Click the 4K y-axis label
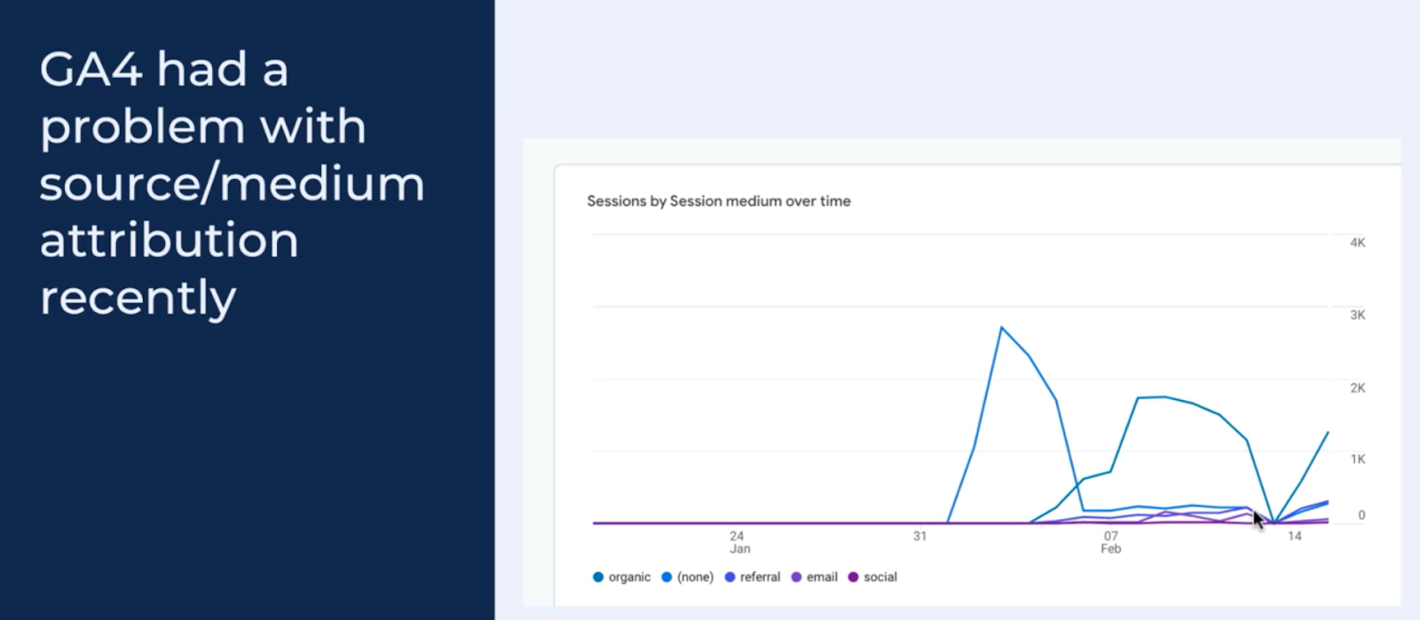 coord(1358,242)
